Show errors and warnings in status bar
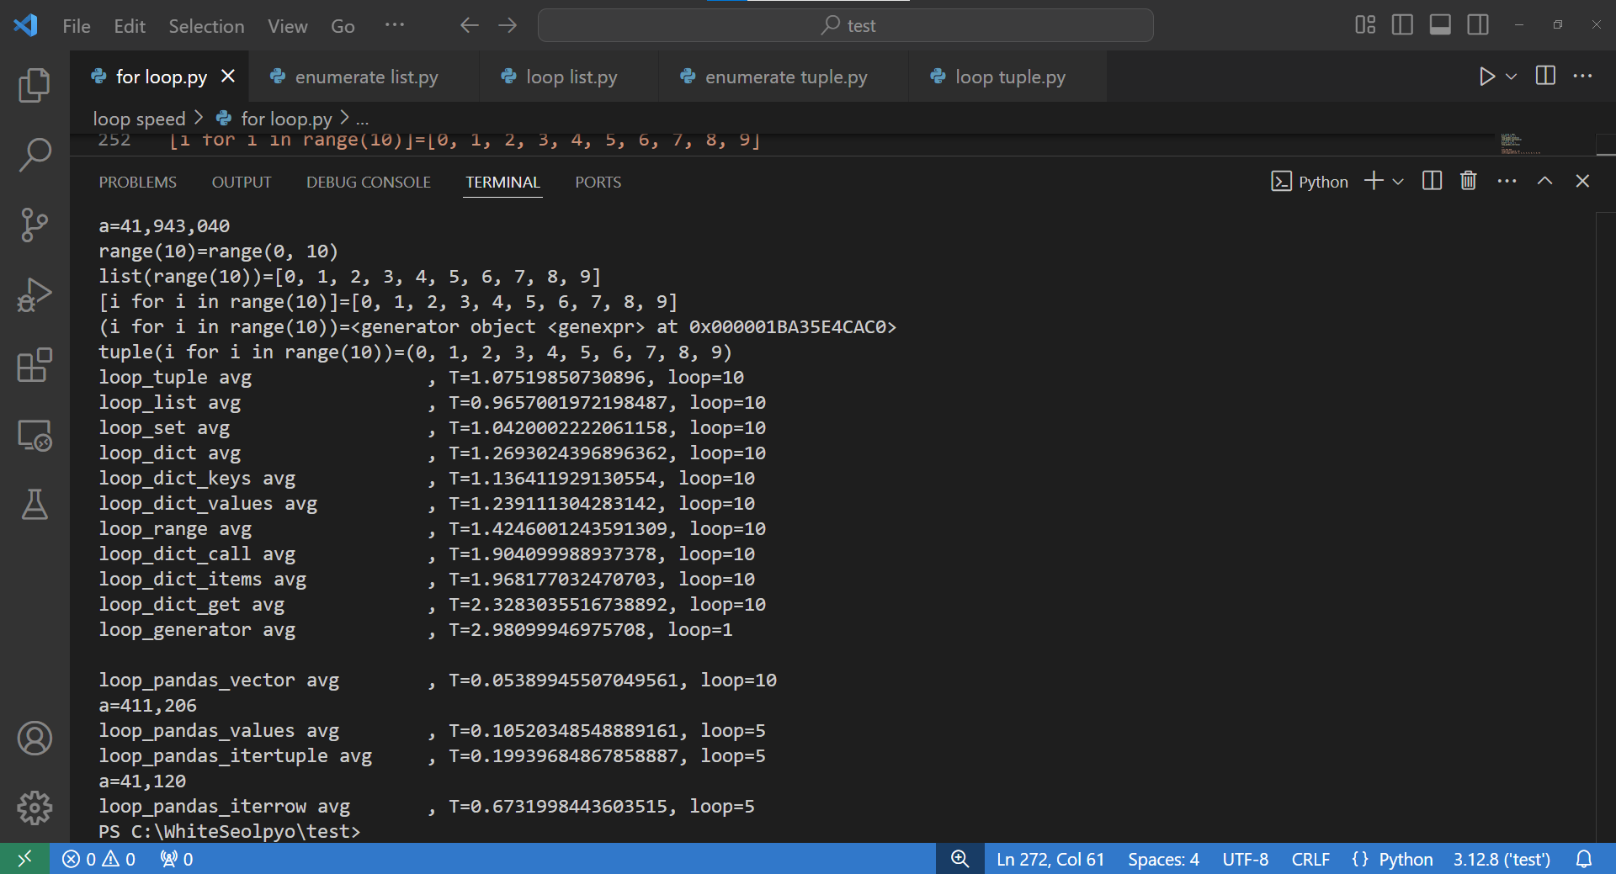The width and height of the screenshot is (1616, 874). pos(99,859)
